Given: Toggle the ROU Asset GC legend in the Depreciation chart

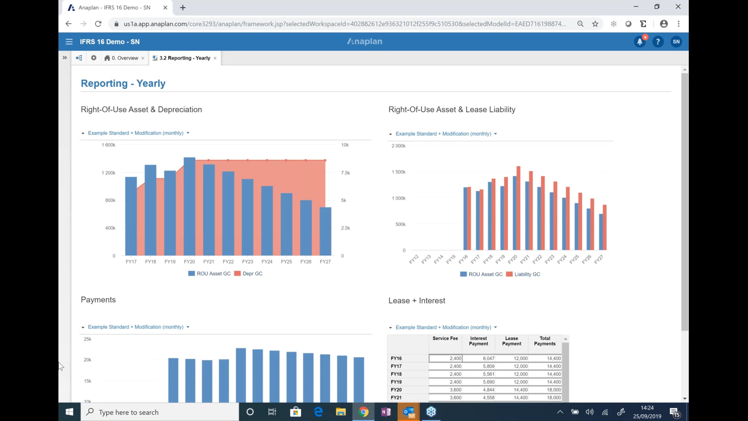Looking at the screenshot, I should point(209,273).
